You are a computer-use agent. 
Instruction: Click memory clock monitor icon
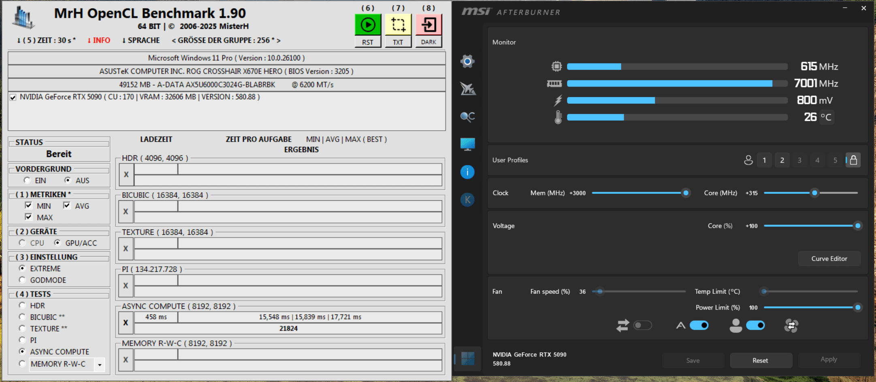[x=554, y=83]
